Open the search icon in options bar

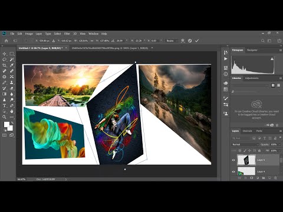263,41
